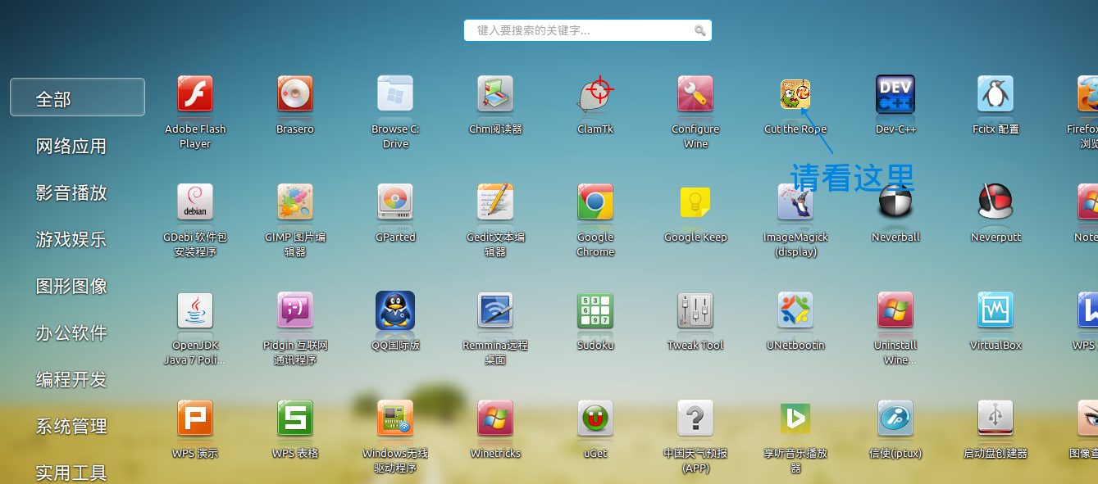This screenshot has height=484, width=1098.
Task: Switch to 网络应用 category
Action: pos(71,146)
